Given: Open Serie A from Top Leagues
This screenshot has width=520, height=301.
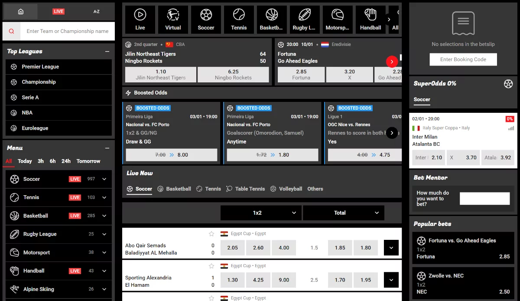Looking at the screenshot, I should pos(58,98).
